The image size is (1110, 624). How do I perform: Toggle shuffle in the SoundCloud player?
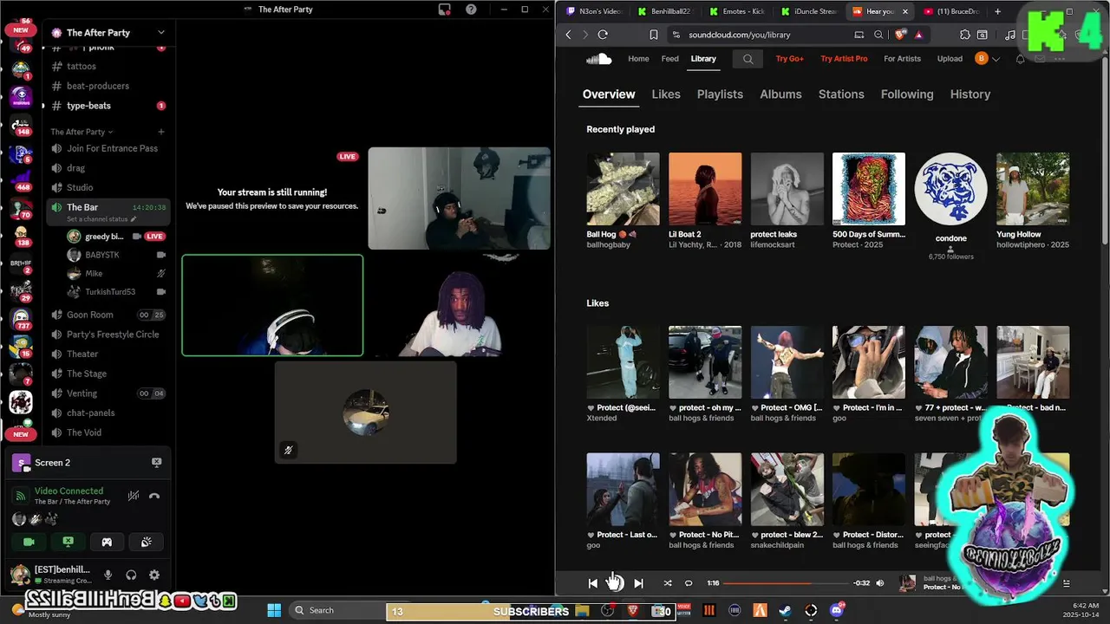(x=668, y=583)
